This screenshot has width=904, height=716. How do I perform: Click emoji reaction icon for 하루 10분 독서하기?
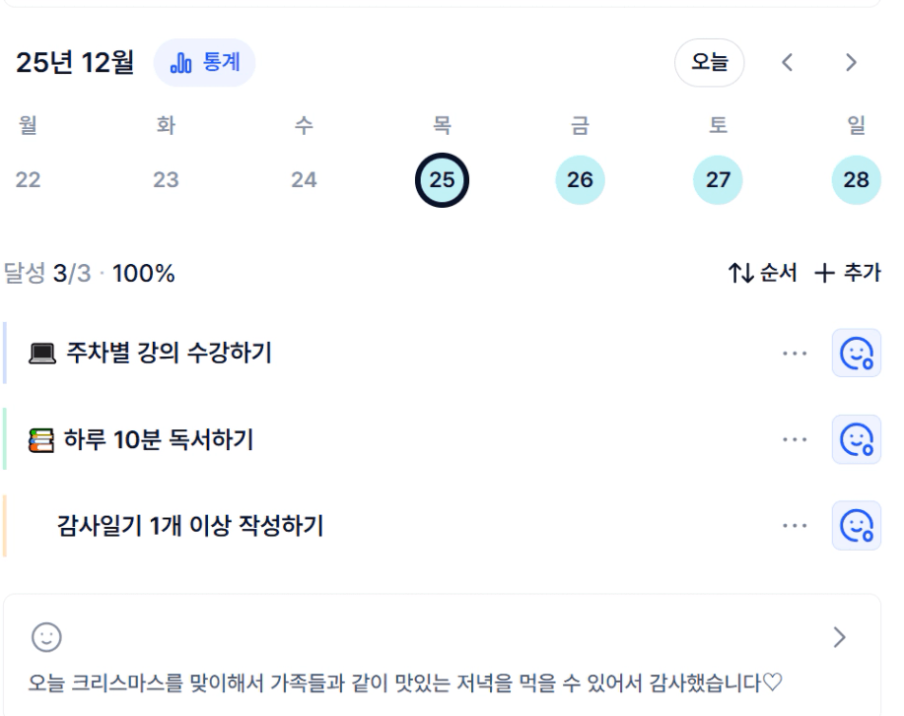856,439
